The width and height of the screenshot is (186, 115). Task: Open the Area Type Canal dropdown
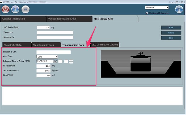click(x=47, y=56)
